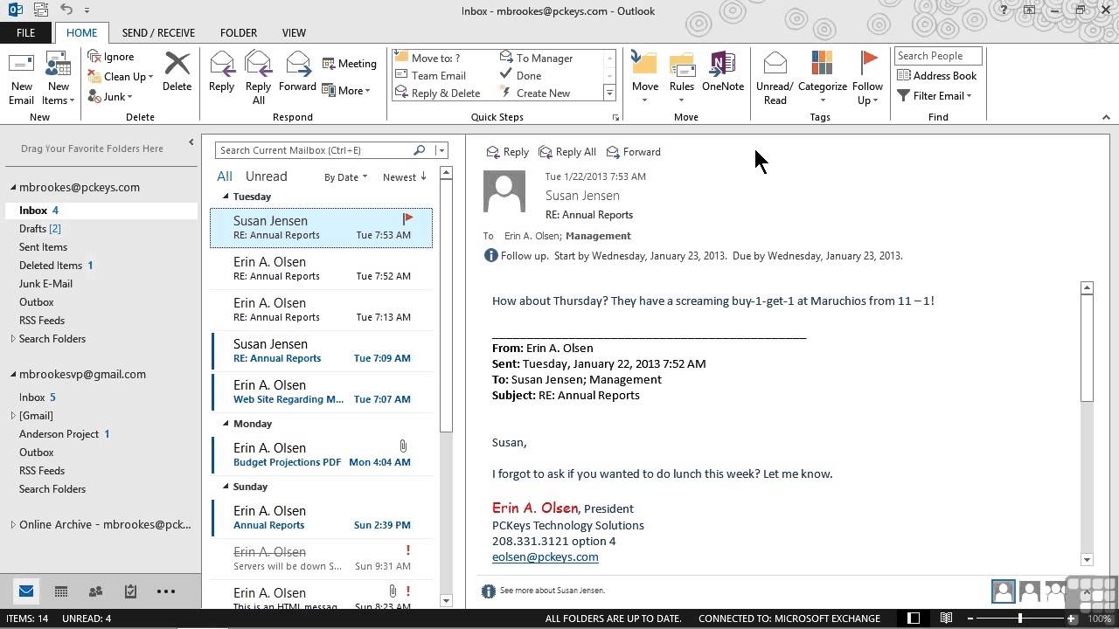The image size is (1119, 629).
Task: Click Reply in the reading pane
Action: (508, 152)
